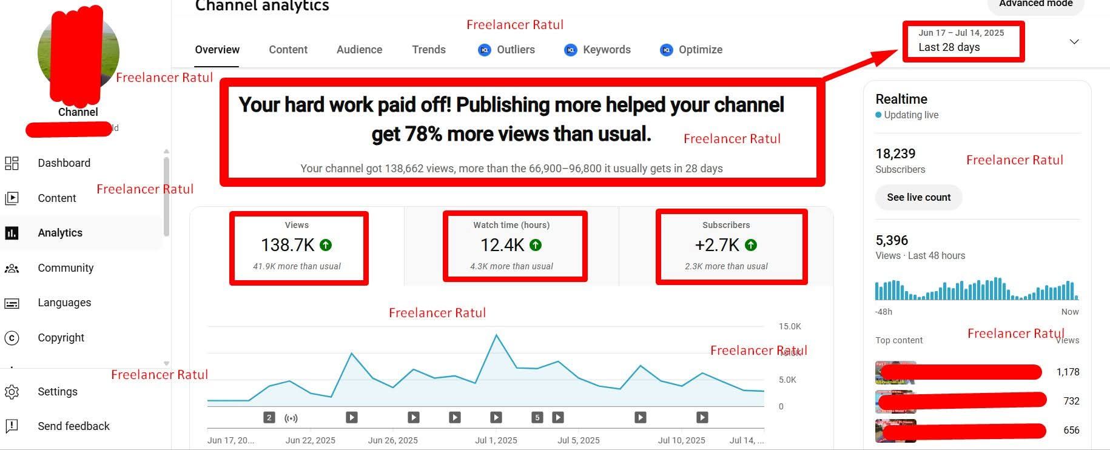
Task: Open the Last 28 days date selector
Action: [963, 41]
